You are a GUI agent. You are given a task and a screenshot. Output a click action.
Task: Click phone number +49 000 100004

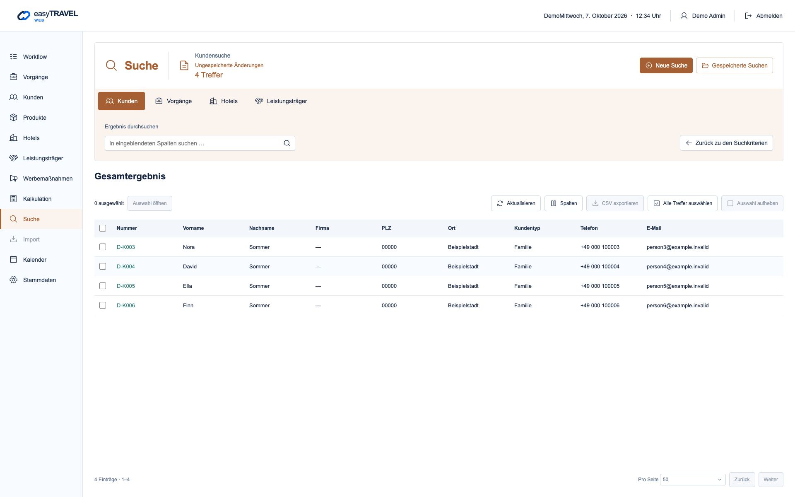pyautogui.click(x=600, y=266)
